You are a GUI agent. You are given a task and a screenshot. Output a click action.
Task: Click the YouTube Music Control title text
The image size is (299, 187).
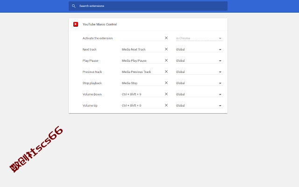pos(100,24)
